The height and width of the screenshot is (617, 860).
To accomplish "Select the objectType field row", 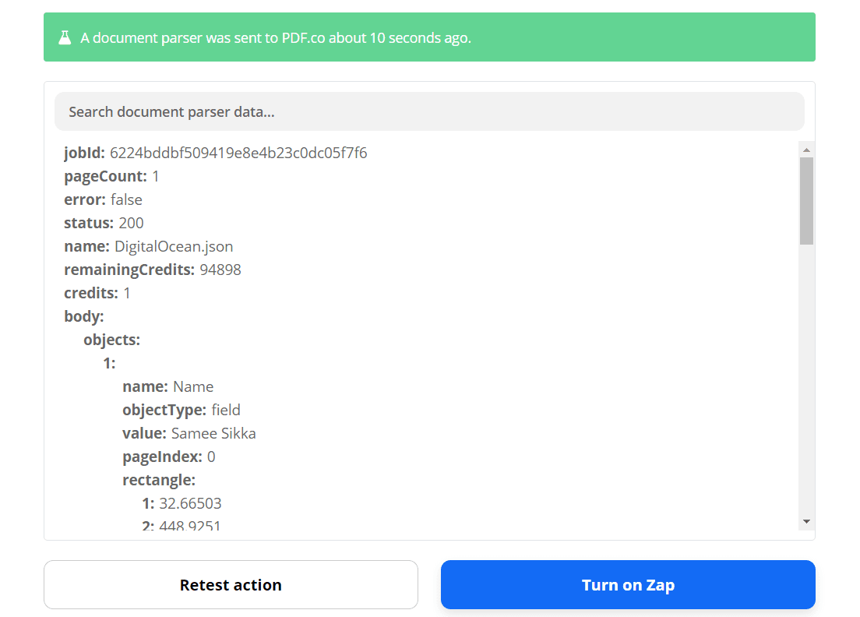I will click(x=182, y=410).
